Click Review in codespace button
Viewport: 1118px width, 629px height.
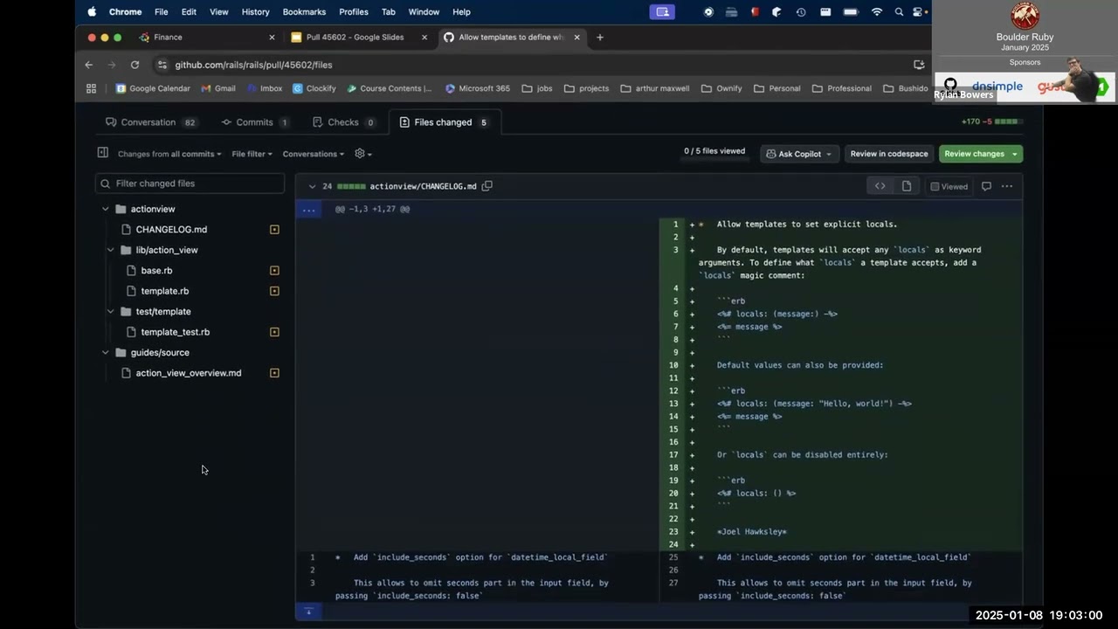889,154
